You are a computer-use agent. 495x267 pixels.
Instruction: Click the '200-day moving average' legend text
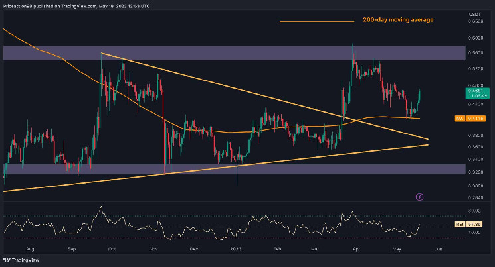click(398, 19)
